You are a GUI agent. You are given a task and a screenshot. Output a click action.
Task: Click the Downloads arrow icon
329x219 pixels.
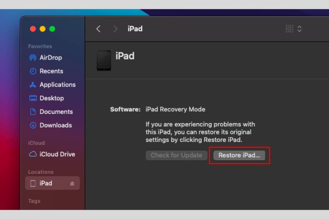(x=33, y=125)
